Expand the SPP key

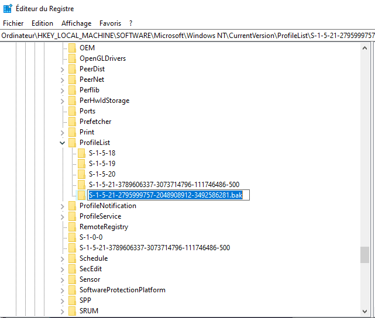click(63, 301)
